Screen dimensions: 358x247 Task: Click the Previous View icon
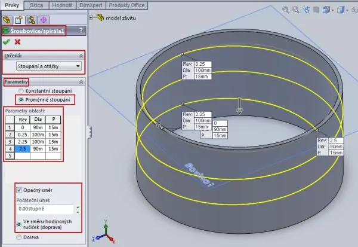pyautogui.click(x=306, y=10)
